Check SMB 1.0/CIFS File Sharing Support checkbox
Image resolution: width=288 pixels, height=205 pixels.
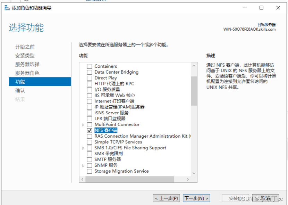click(90, 148)
